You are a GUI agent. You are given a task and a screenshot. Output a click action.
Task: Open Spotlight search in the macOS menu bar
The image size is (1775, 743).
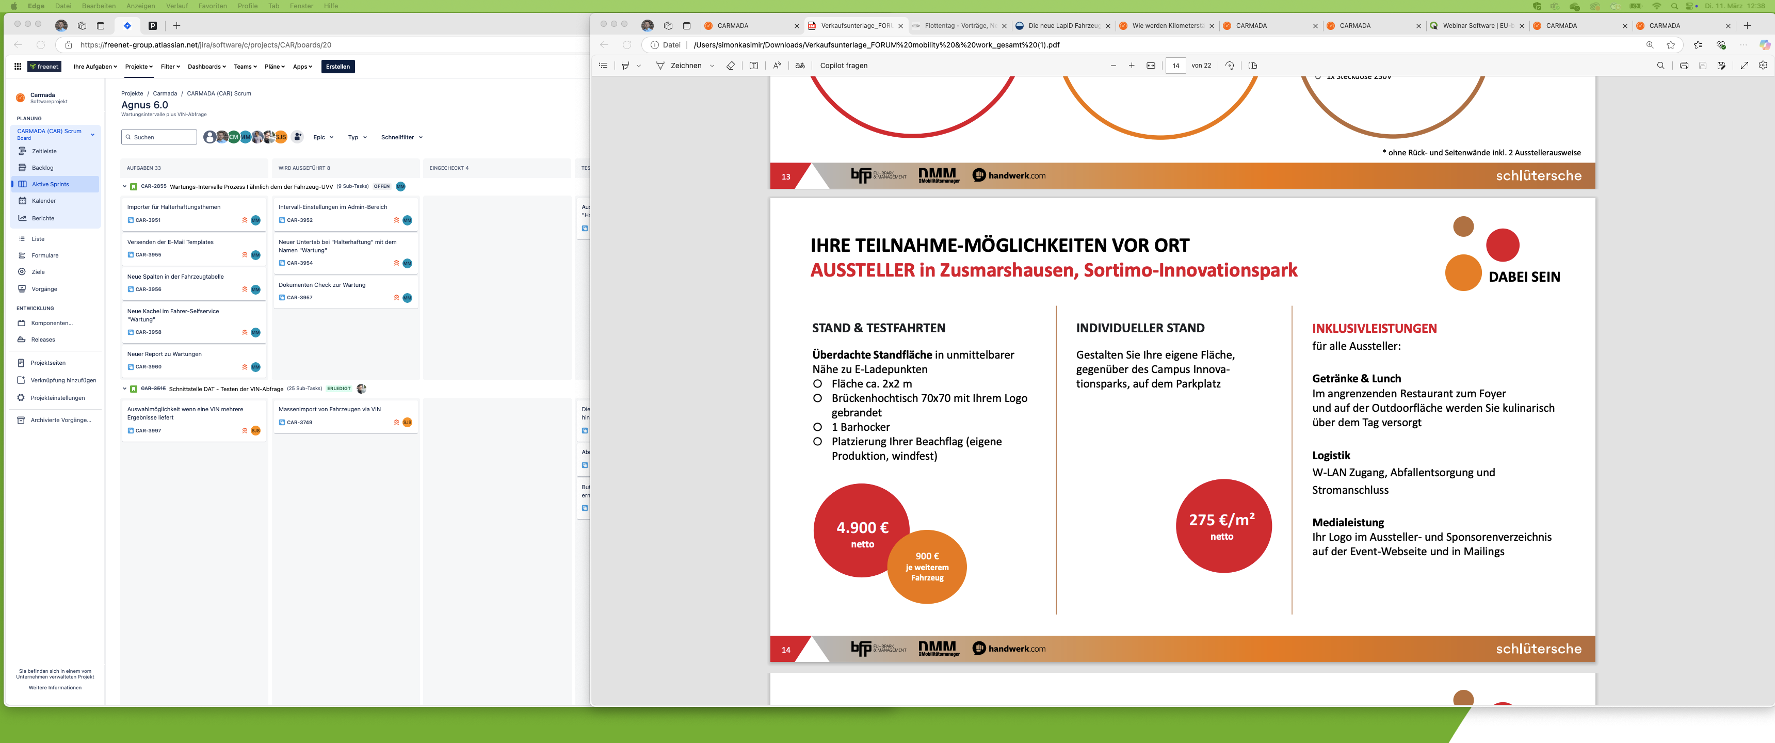1674,6
